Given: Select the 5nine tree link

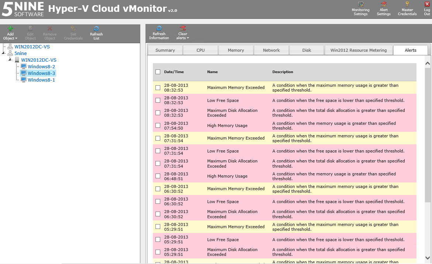Looking at the screenshot, I should tap(20, 53).
